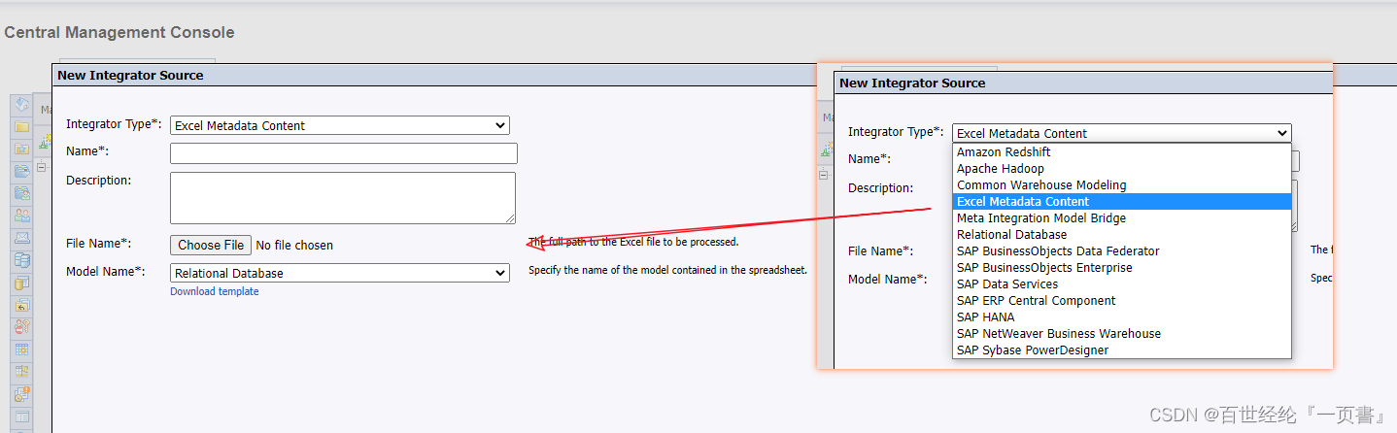Select Amazon Redshift from the list
The width and height of the screenshot is (1397, 433).
tap(1122, 152)
